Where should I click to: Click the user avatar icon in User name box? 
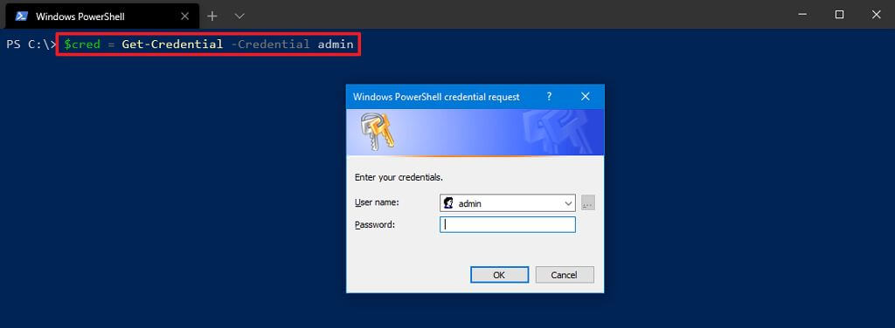(448, 203)
